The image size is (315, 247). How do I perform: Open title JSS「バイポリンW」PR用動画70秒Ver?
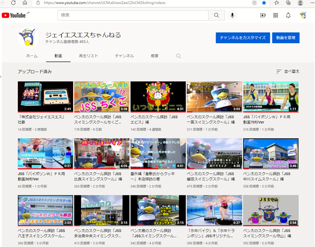(x=267, y=119)
